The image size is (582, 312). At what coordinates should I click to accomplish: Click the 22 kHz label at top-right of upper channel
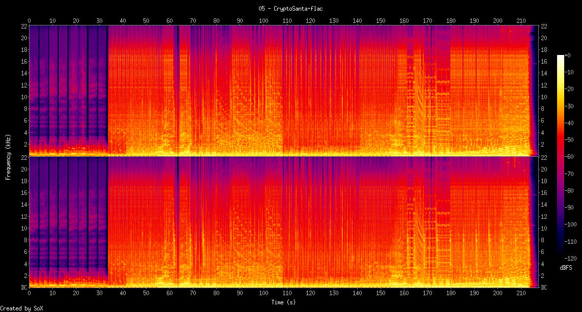(x=543, y=26)
